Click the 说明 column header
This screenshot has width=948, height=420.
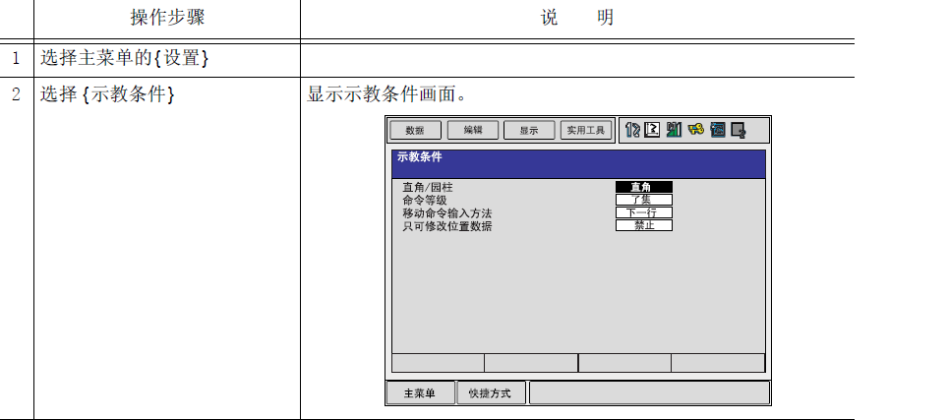click(x=577, y=17)
